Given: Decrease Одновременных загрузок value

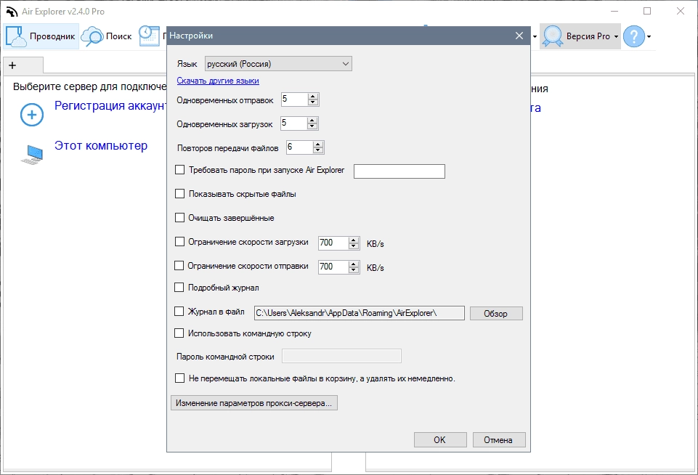Looking at the screenshot, I should (312, 126).
